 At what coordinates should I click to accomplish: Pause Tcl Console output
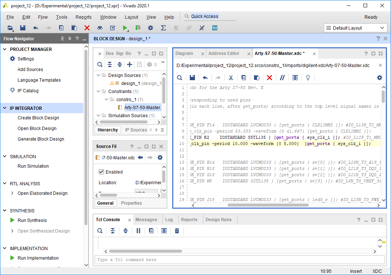tap(138, 231)
